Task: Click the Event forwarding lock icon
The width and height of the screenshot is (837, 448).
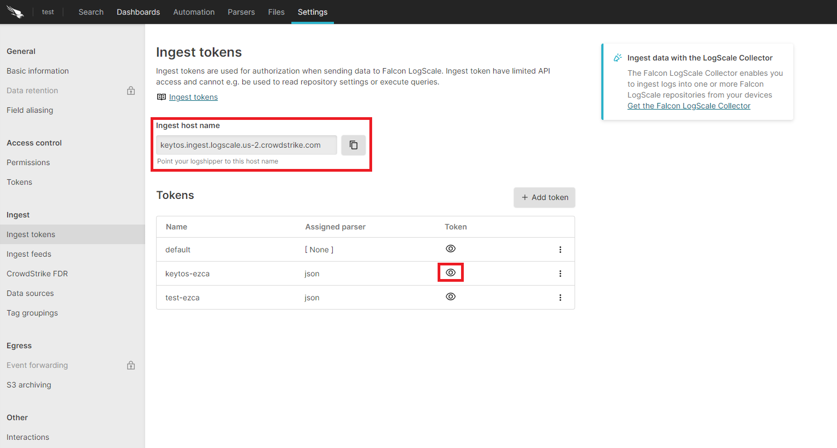Action: tap(131, 365)
